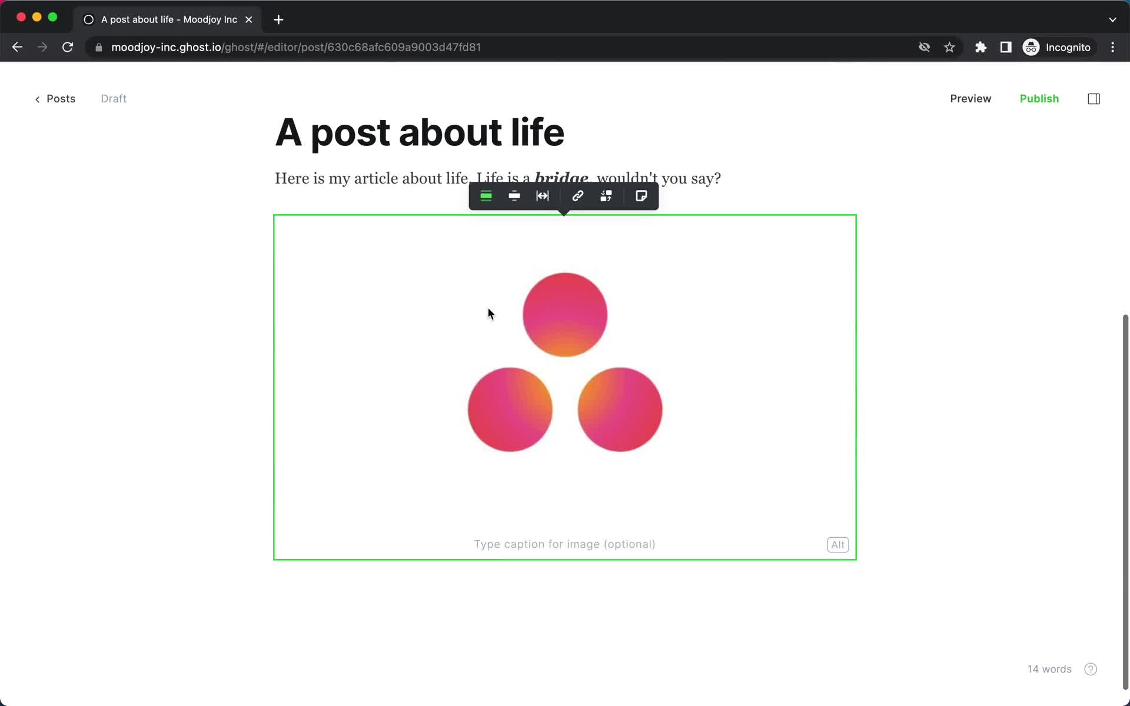
Task: Click the Draft status label
Action: point(114,98)
